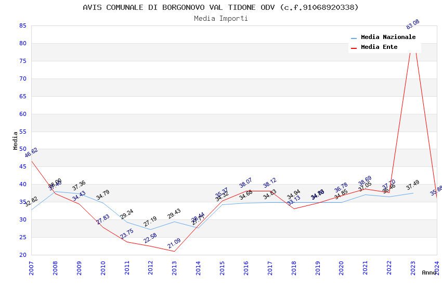Image resolution: width=442 pixels, height=286 pixels.
Task: Click the y-axis tick label 70
Action: click(23, 79)
